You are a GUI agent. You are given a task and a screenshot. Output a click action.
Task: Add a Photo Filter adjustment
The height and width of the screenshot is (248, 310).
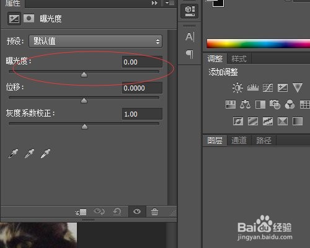tap(275, 104)
